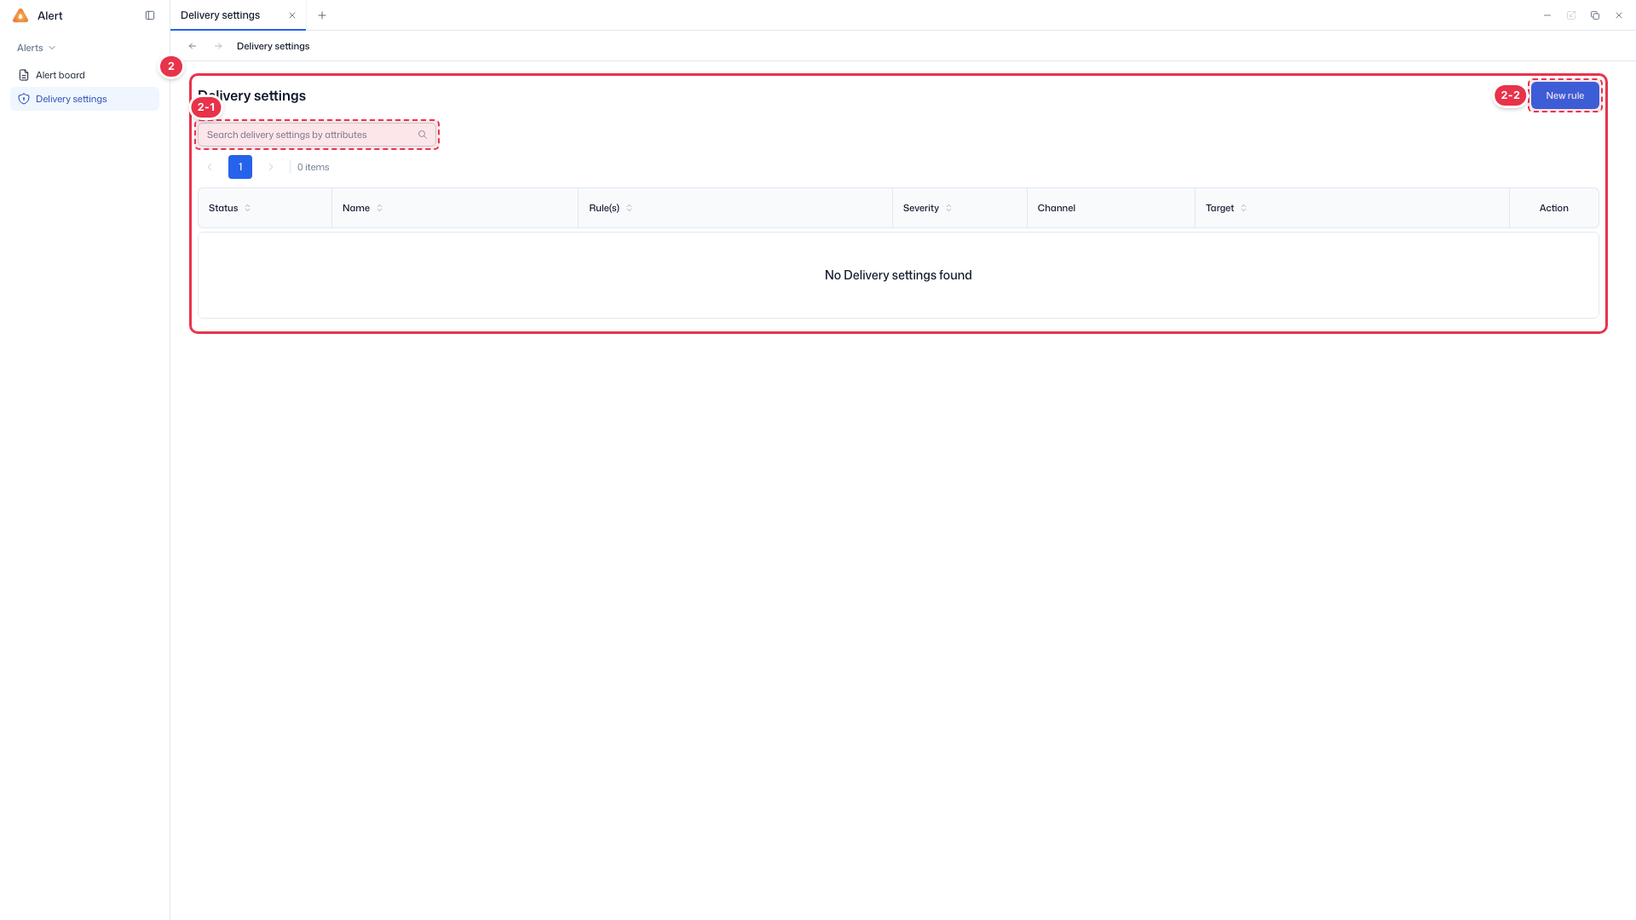Click the 0 items count label

(x=313, y=167)
